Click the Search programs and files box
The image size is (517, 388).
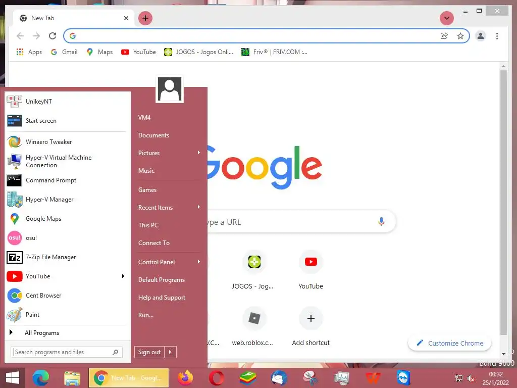coord(67,352)
